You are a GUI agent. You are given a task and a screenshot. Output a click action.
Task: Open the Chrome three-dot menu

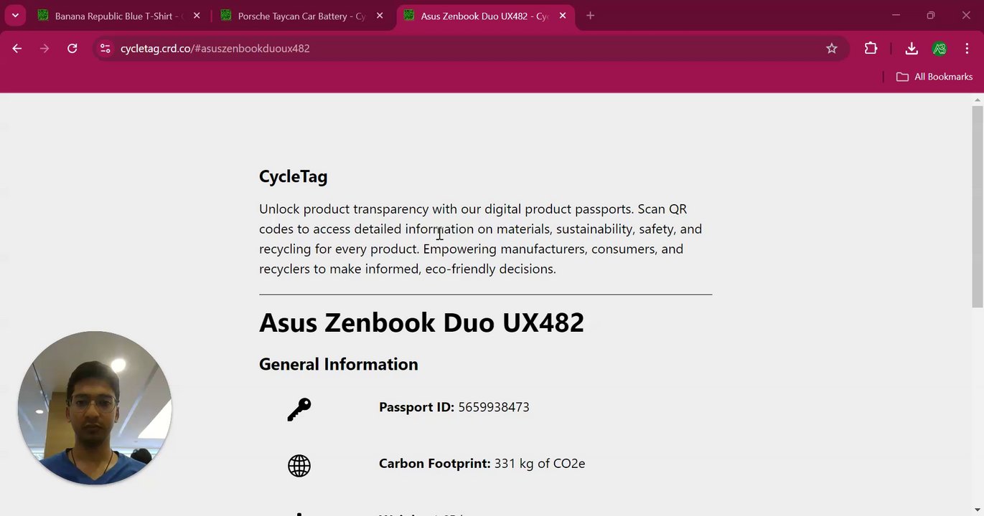tap(967, 49)
